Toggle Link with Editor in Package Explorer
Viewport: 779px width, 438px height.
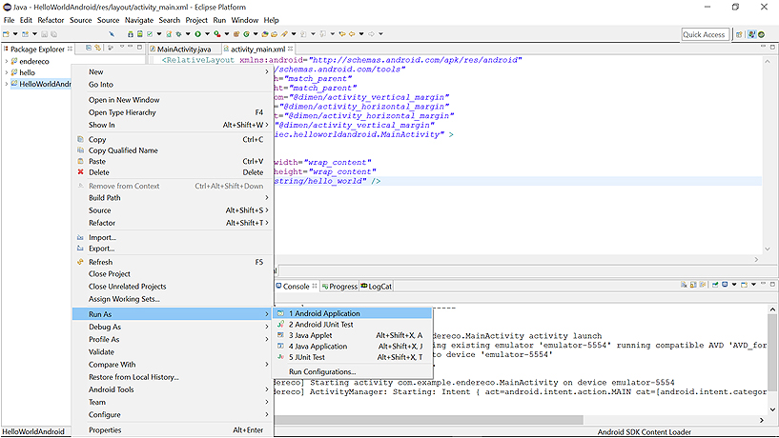[98, 49]
